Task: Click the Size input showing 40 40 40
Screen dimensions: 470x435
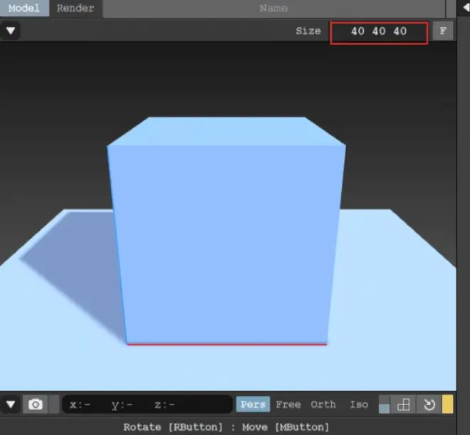Action: (x=379, y=32)
